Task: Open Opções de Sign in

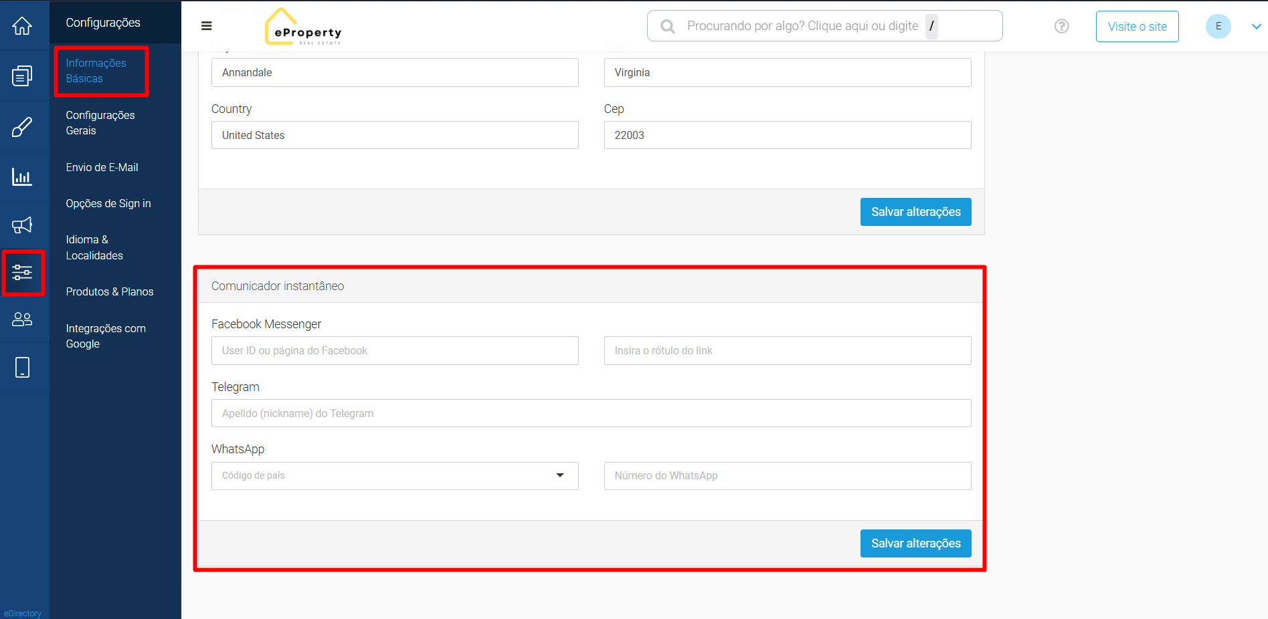Action: [x=108, y=203]
